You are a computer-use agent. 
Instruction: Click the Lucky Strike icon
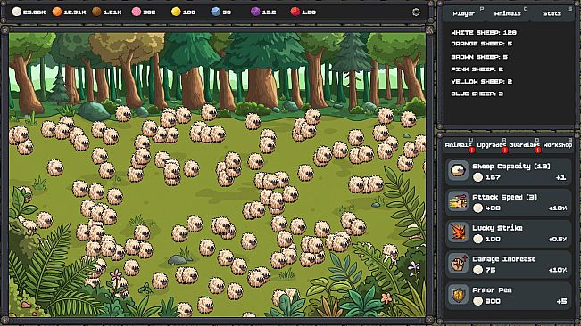(x=459, y=232)
